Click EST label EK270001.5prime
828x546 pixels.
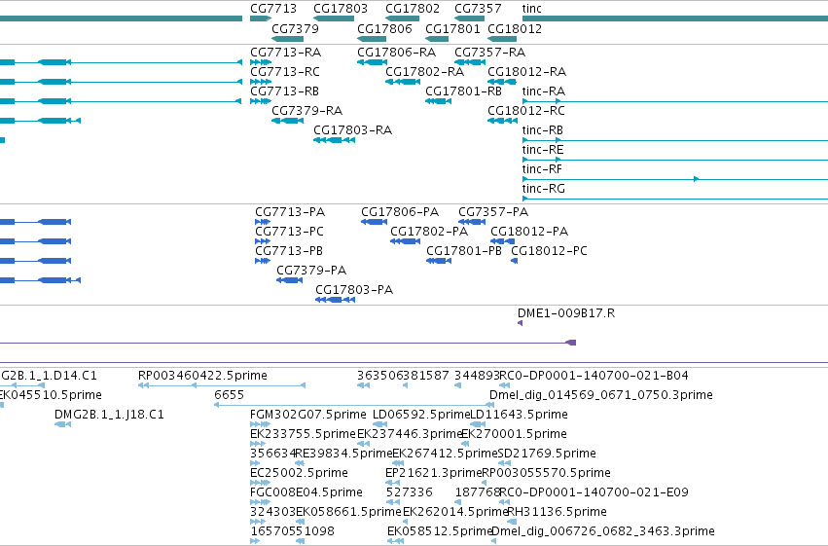pos(515,434)
